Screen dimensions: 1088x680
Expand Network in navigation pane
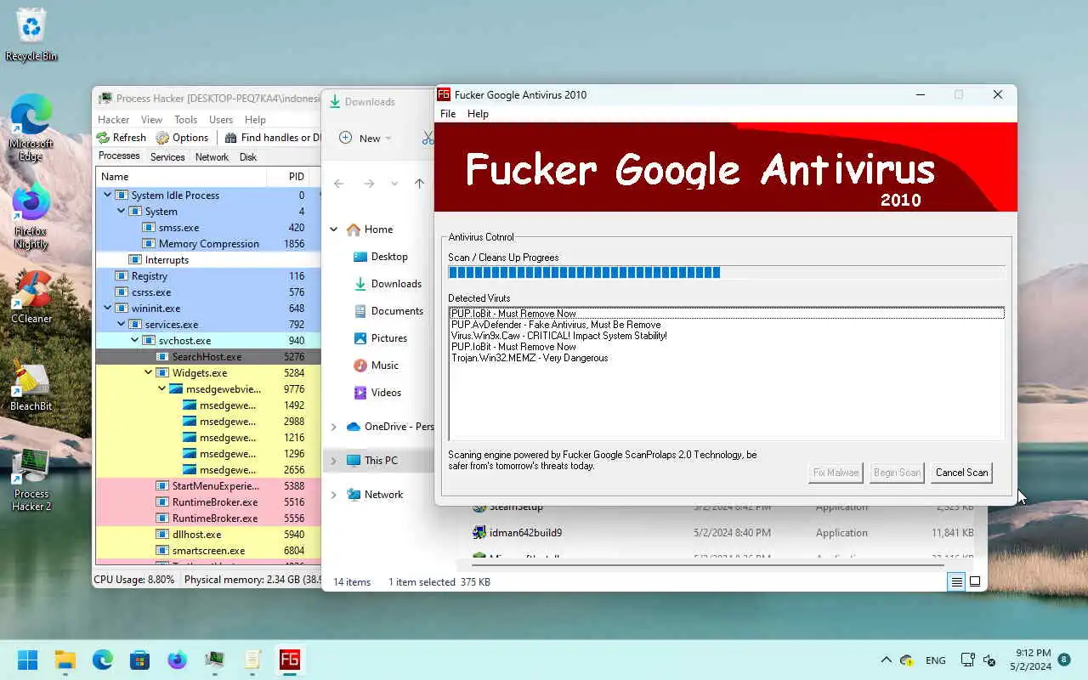(334, 495)
